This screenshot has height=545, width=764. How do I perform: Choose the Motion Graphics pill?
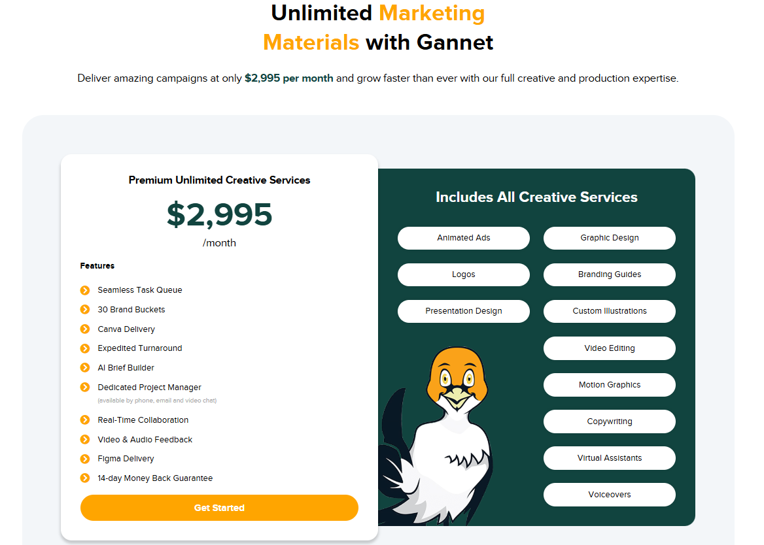click(x=610, y=385)
